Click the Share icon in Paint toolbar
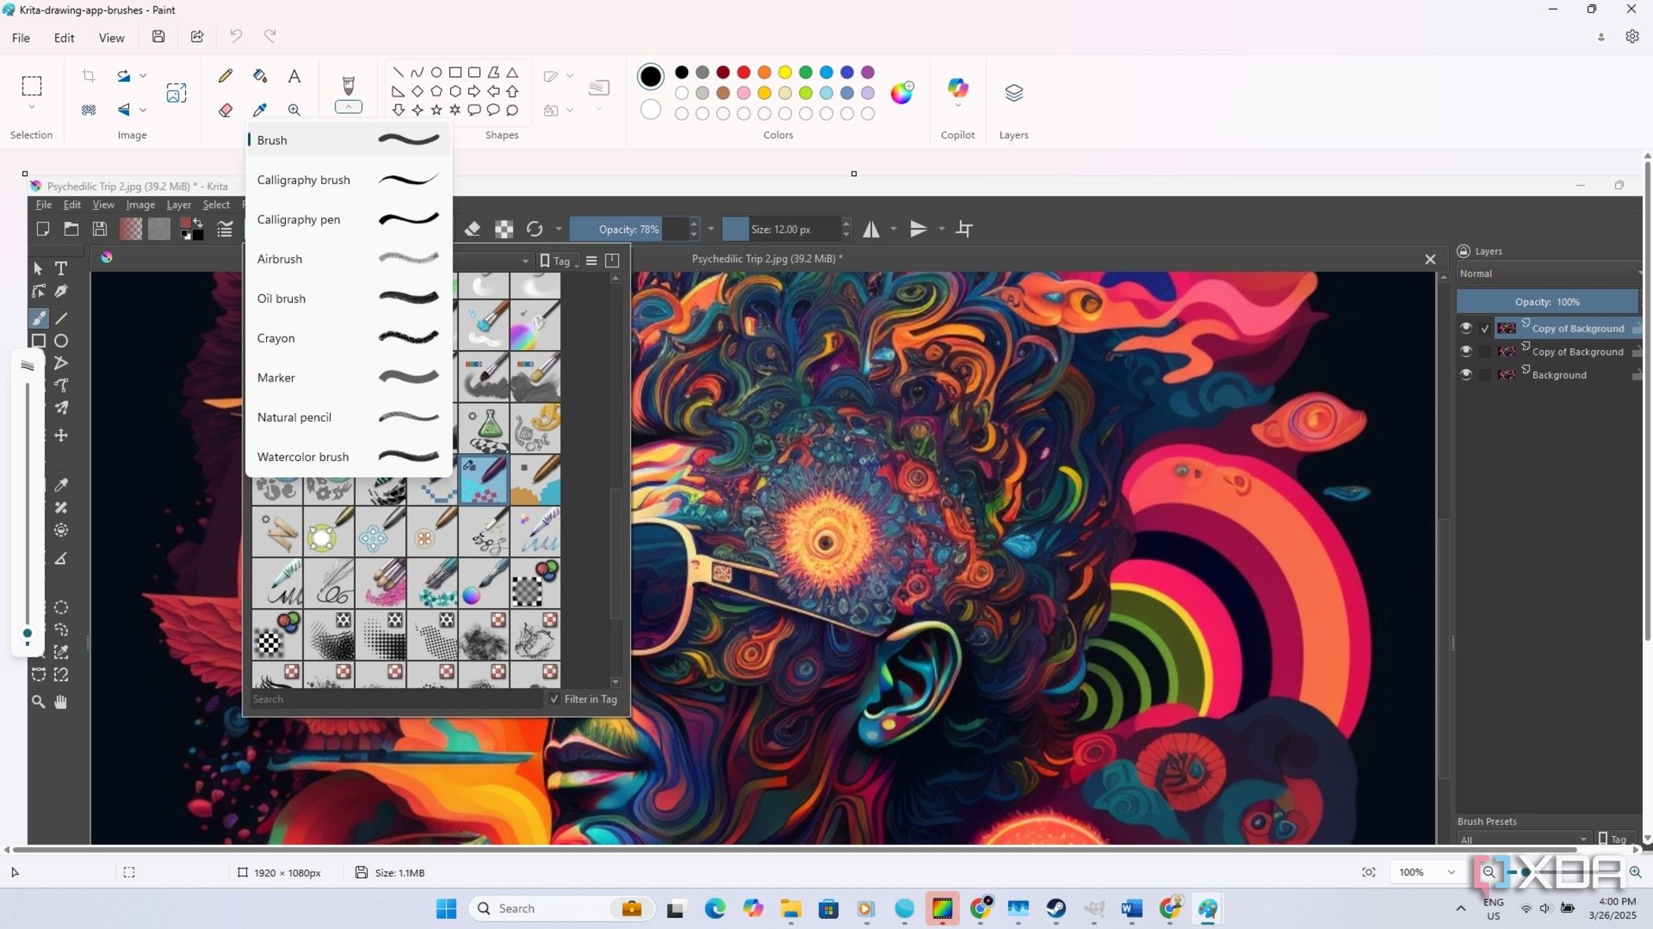1653x929 pixels. 197,36
